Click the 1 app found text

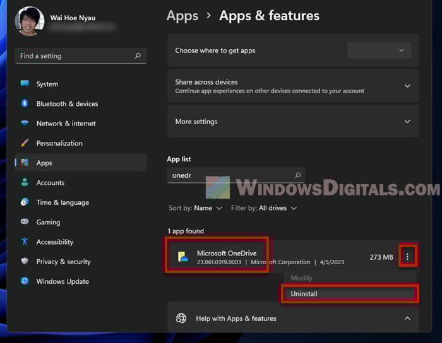186,231
